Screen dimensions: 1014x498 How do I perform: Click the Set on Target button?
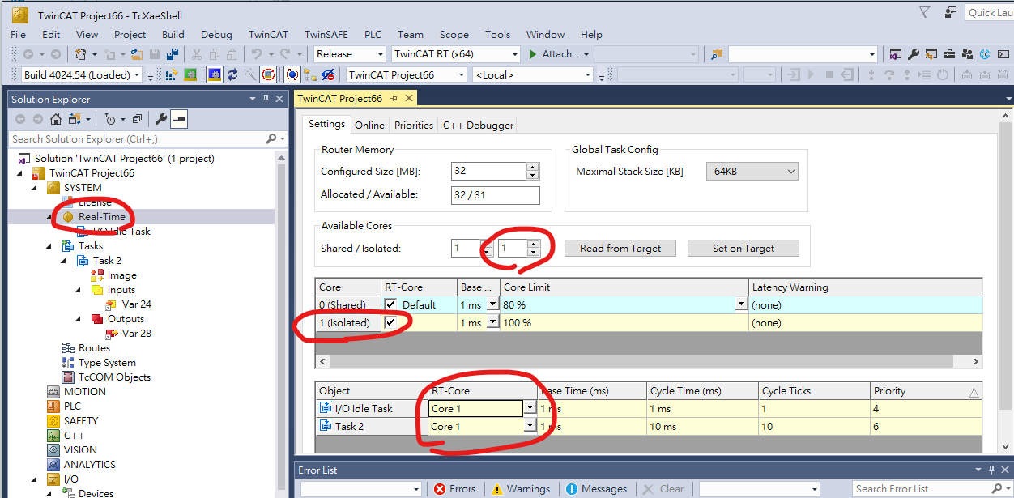pos(743,249)
